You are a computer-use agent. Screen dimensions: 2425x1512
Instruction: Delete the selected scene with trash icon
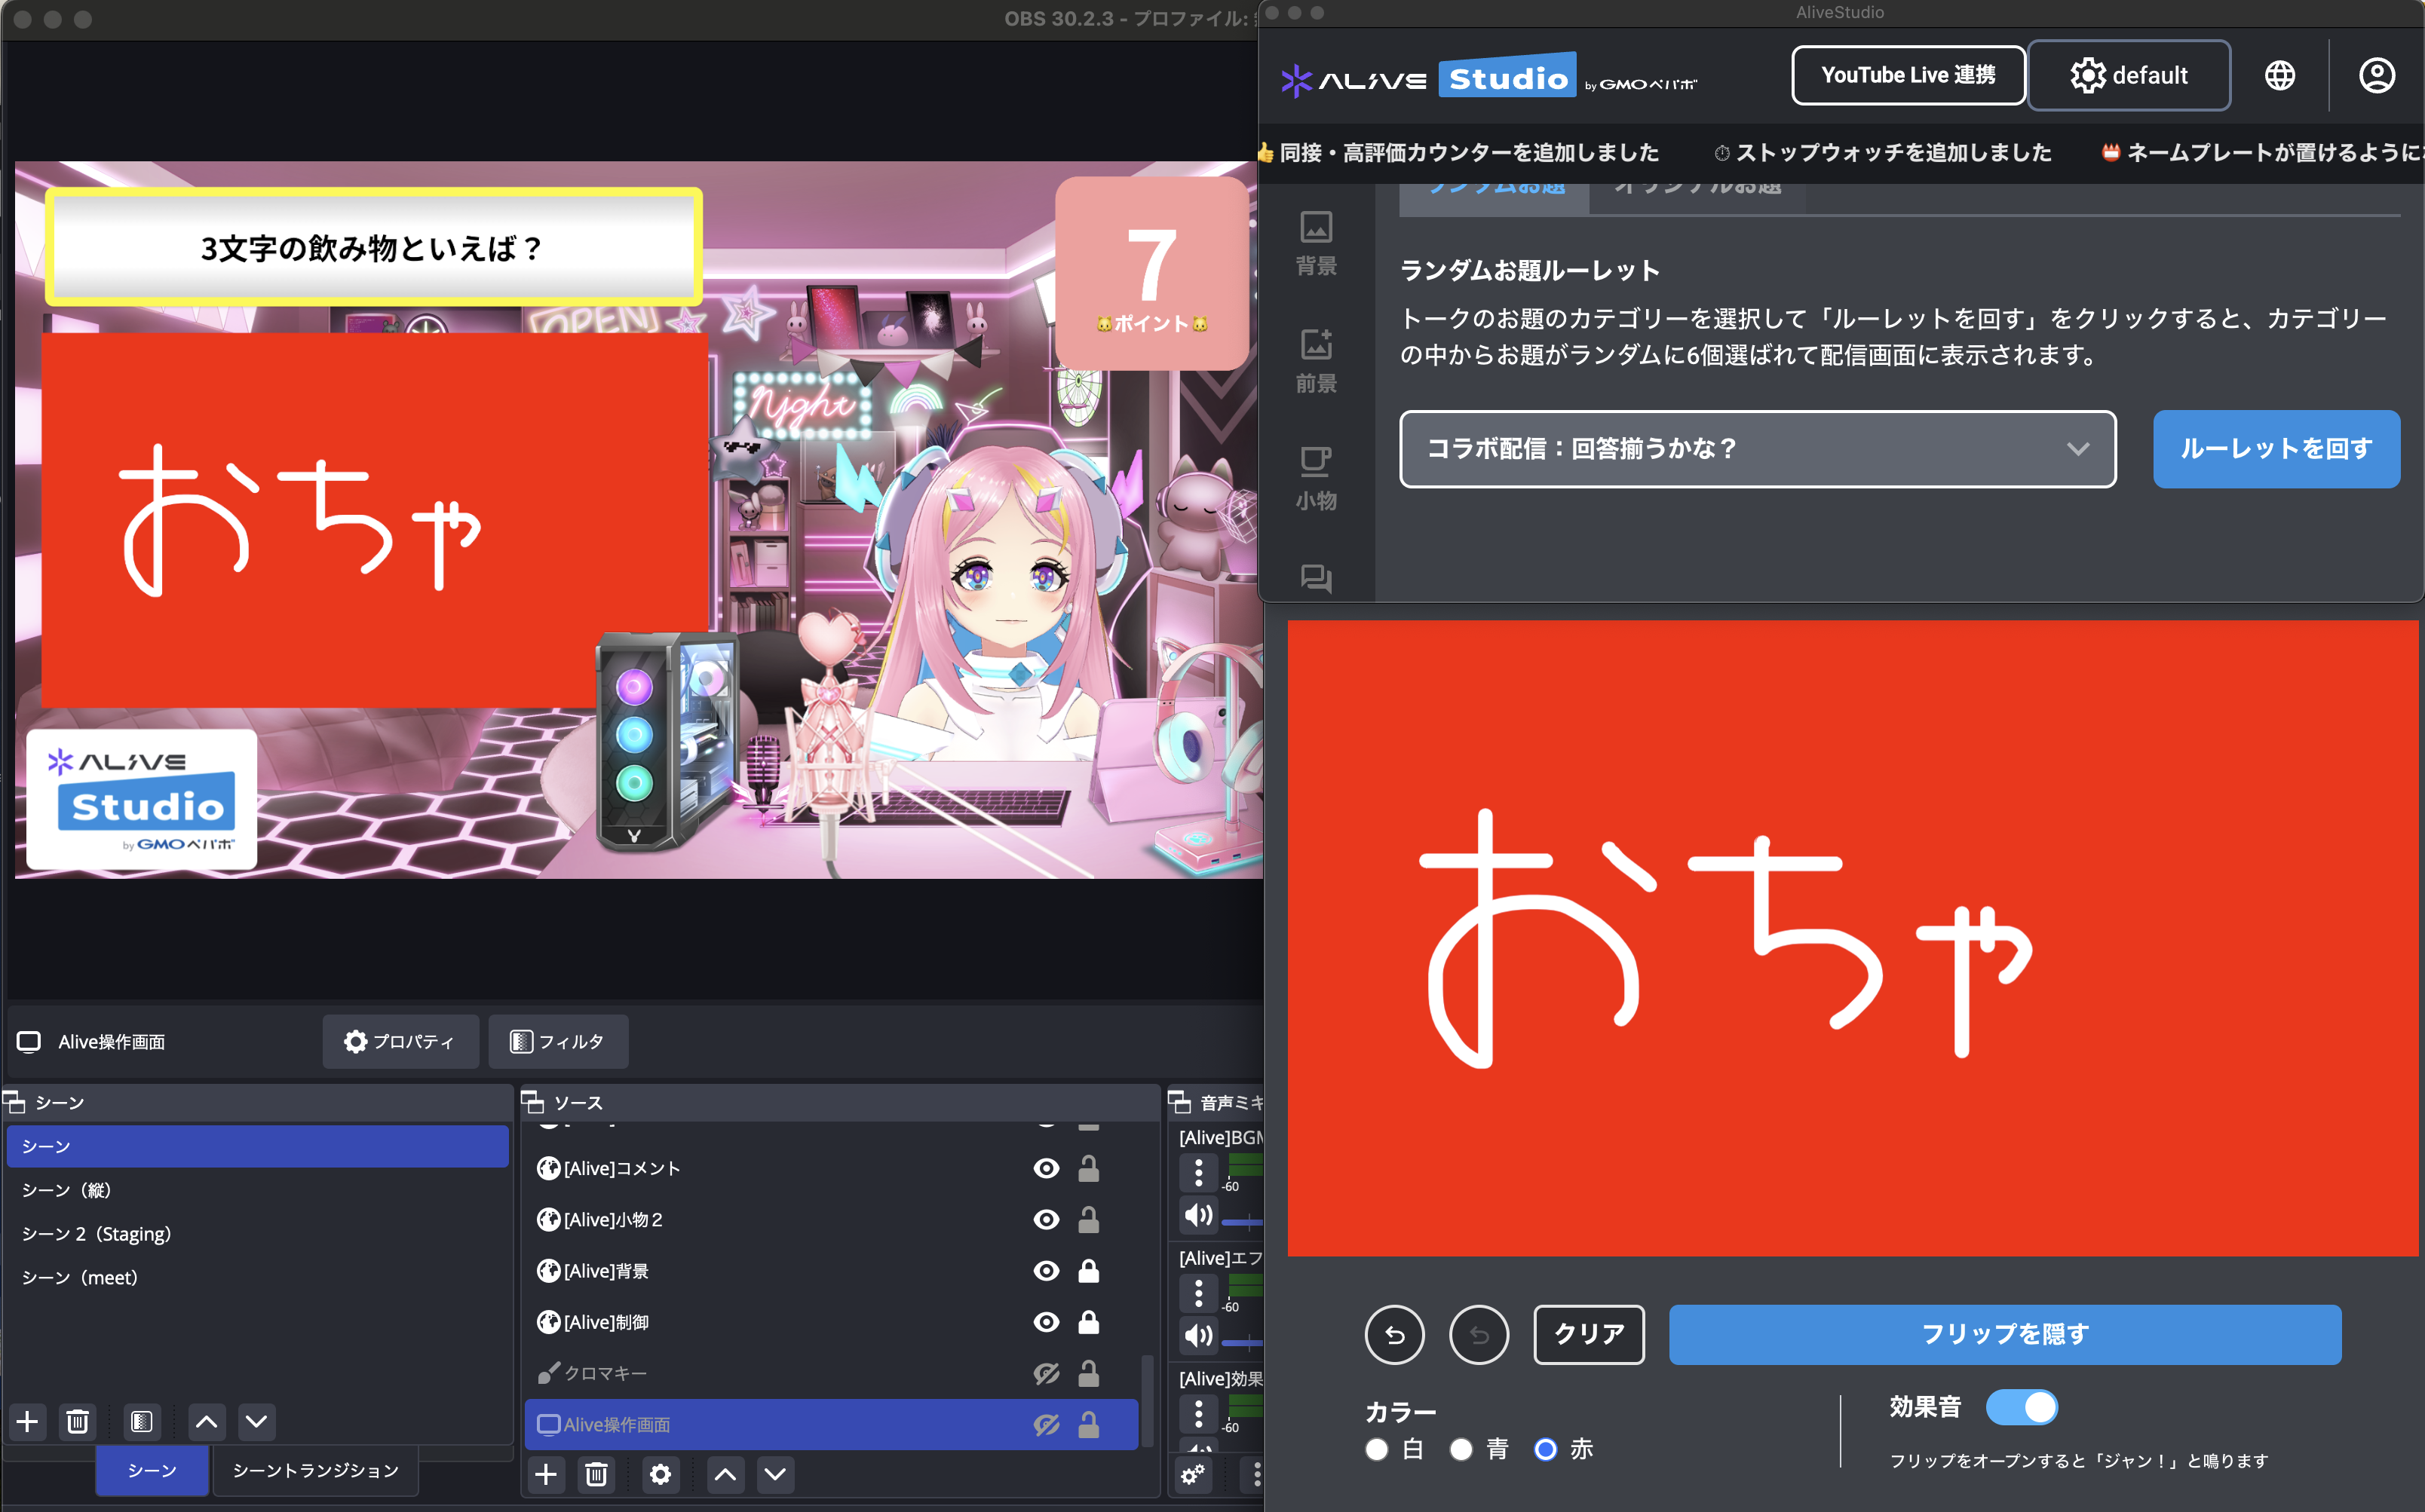pyautogui.click(x=77, y=1421)
